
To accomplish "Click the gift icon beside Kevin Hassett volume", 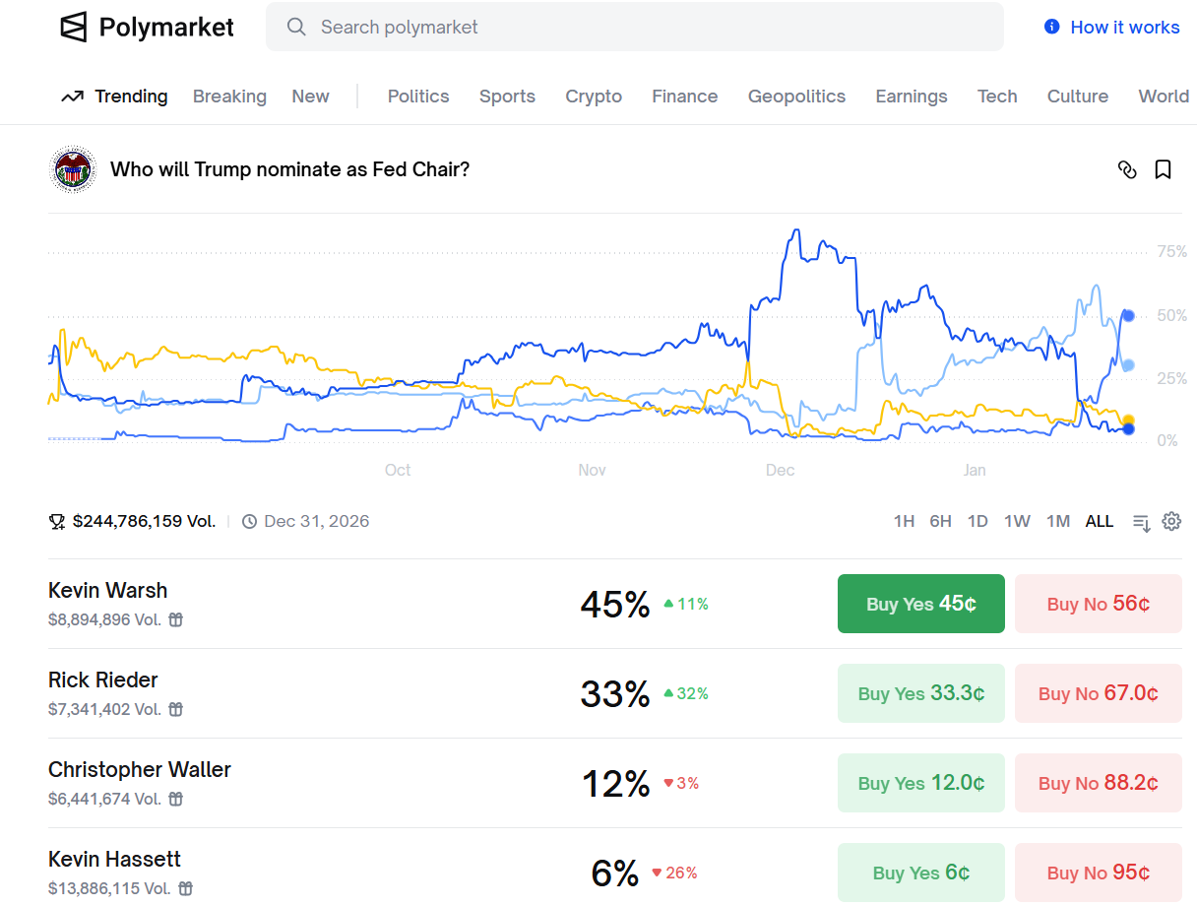I will click(x=185, y=888).
